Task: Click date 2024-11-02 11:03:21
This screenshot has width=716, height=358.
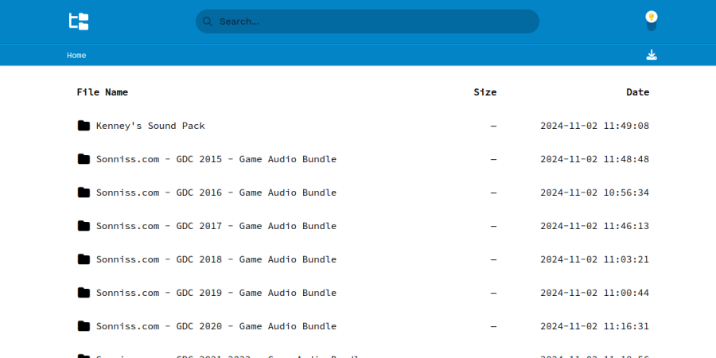Action: coord(594,259)
